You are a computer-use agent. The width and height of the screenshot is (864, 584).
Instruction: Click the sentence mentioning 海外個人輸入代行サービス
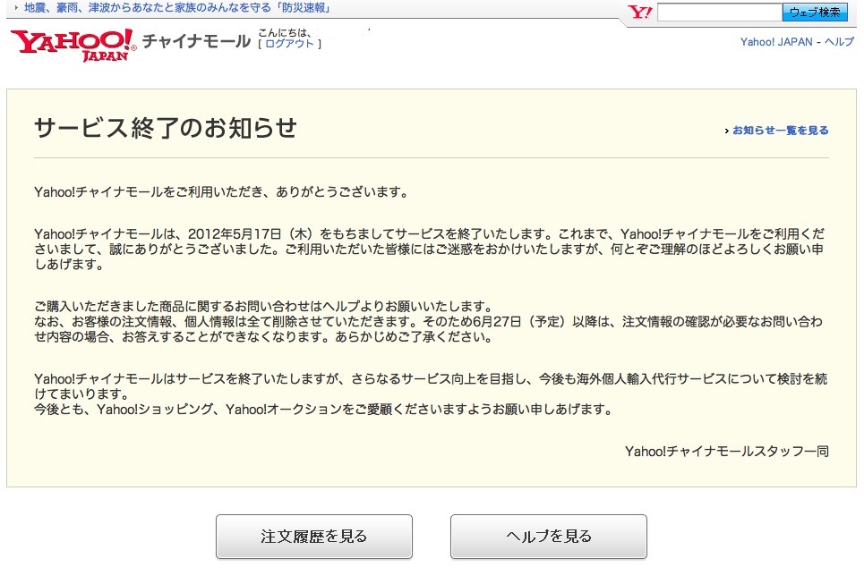[431, 386]
